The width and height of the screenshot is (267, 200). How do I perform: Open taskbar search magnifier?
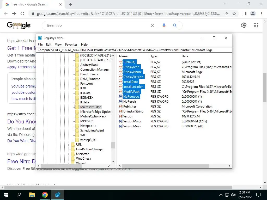click(x=19, y=195)
